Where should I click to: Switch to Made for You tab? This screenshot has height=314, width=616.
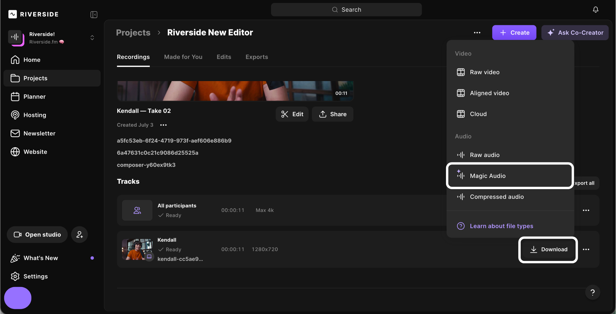tap(183, 57)
